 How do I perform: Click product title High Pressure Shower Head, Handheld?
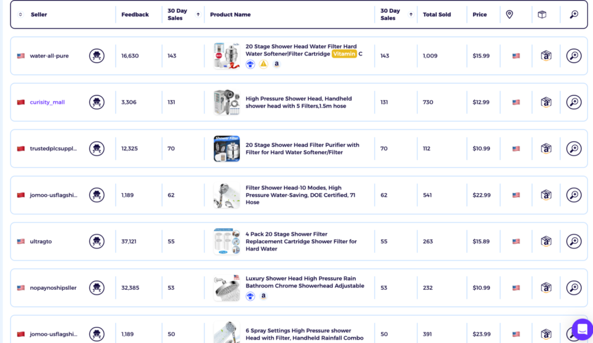tap(298, 102)
